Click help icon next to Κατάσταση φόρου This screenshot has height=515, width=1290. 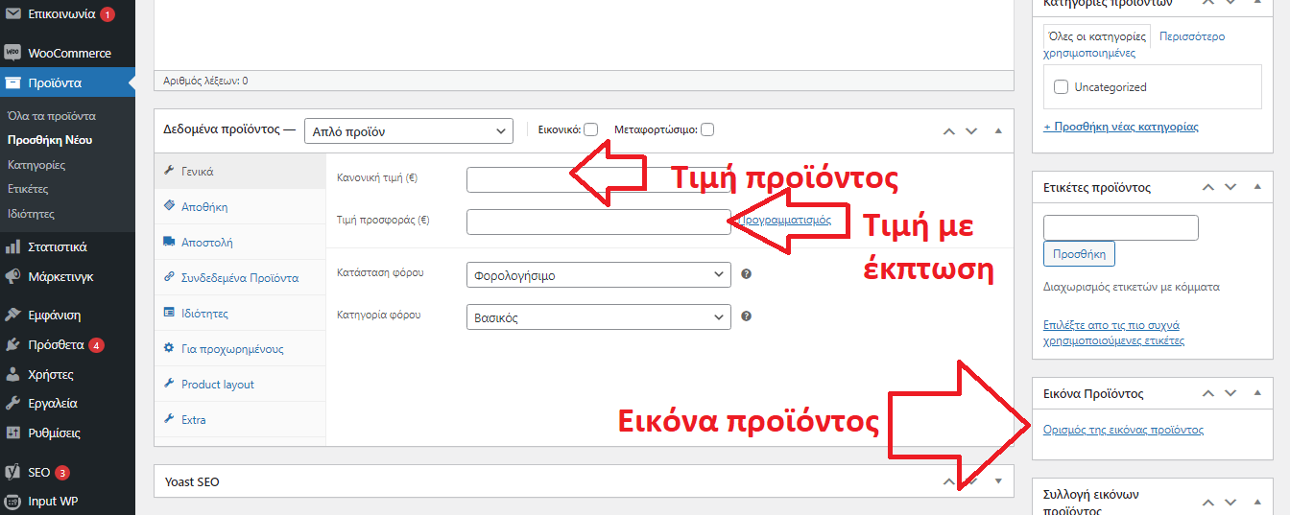(746, 274)
